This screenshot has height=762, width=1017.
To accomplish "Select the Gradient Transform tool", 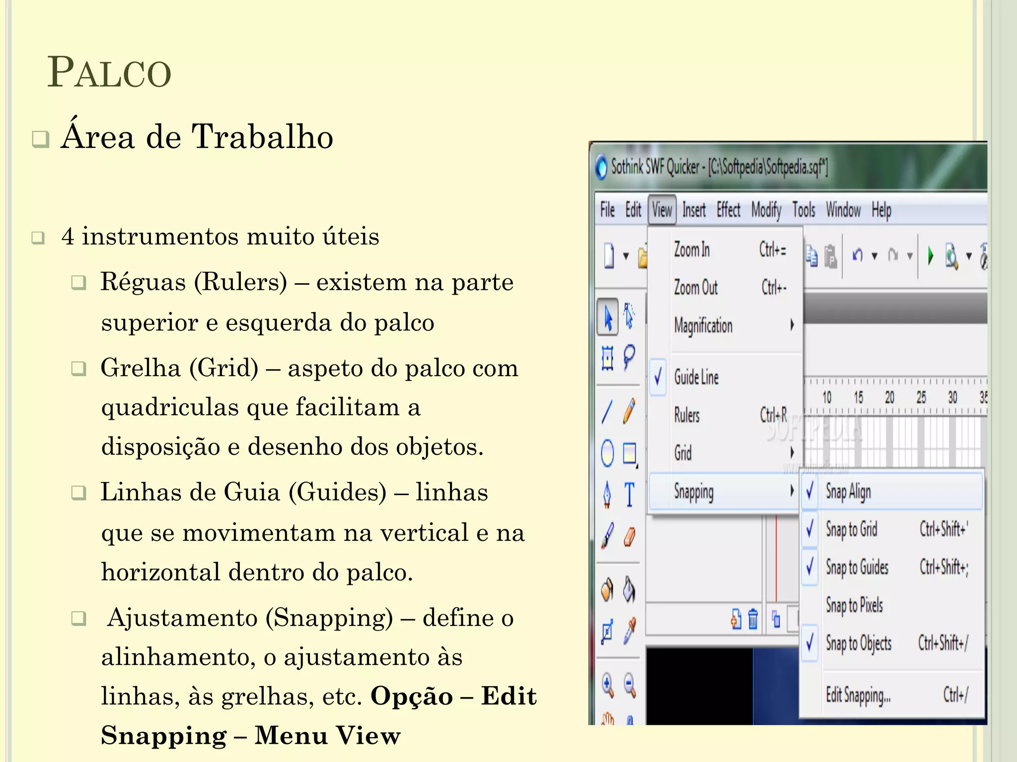I will (x=607, y=632).
